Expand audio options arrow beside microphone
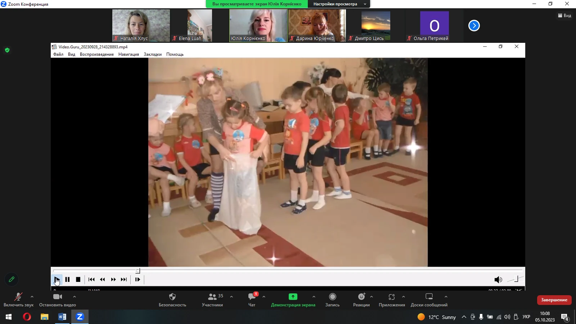 (32, 297)
